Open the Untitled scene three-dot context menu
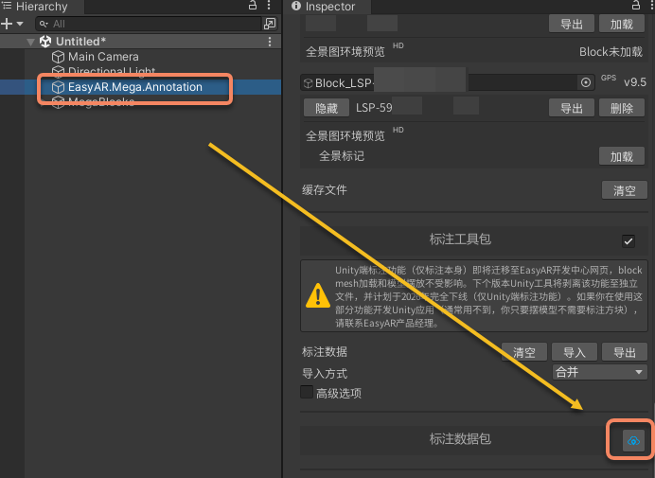 [x=271, y=42]
